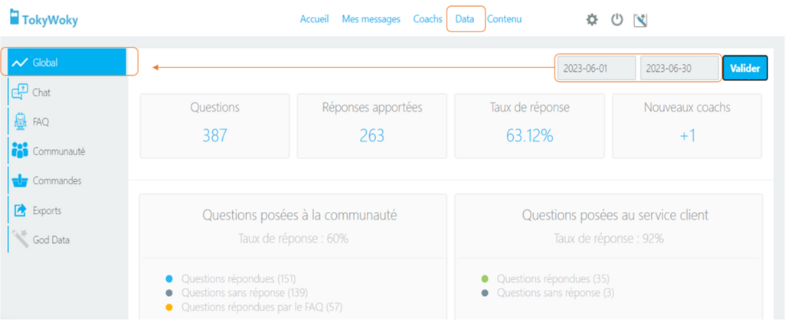Click the edit pencil icon in header
This screenshot has width=788, height=322.
[641, 20]
